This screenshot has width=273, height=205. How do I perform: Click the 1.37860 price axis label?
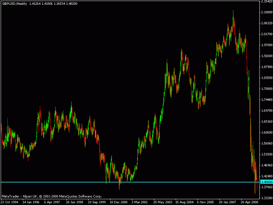267,187
